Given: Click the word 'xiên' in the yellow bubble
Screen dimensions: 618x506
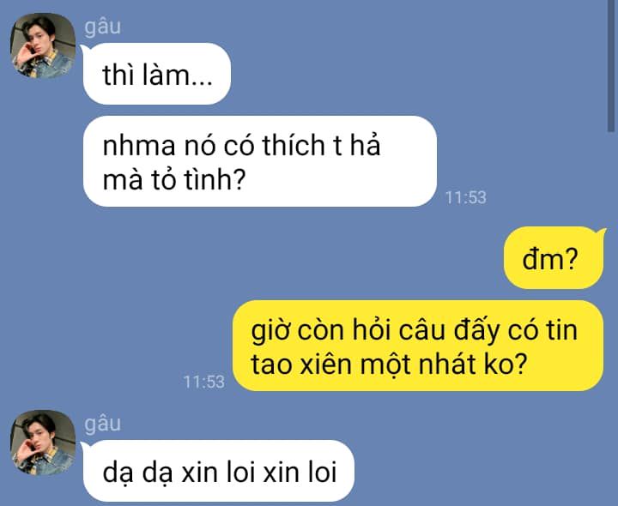Looking at the screenshot, I should coord(325,364).
